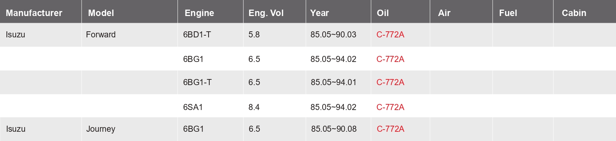Select the Cabin column header
Viewport: 616px width, 141px height.
[x=574, y=13]
